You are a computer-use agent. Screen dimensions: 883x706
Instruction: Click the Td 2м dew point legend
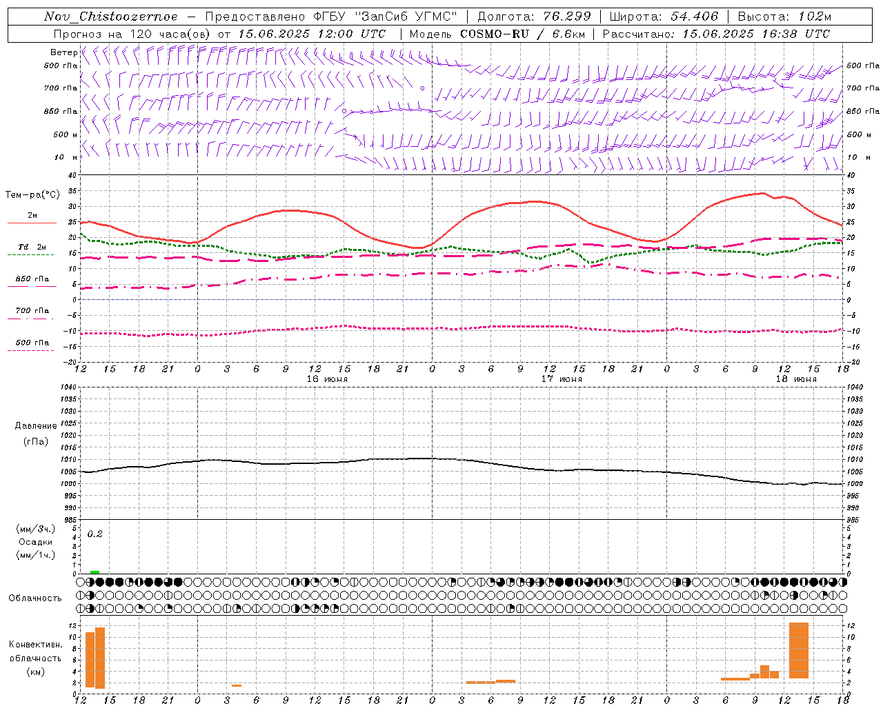[32, 247]
